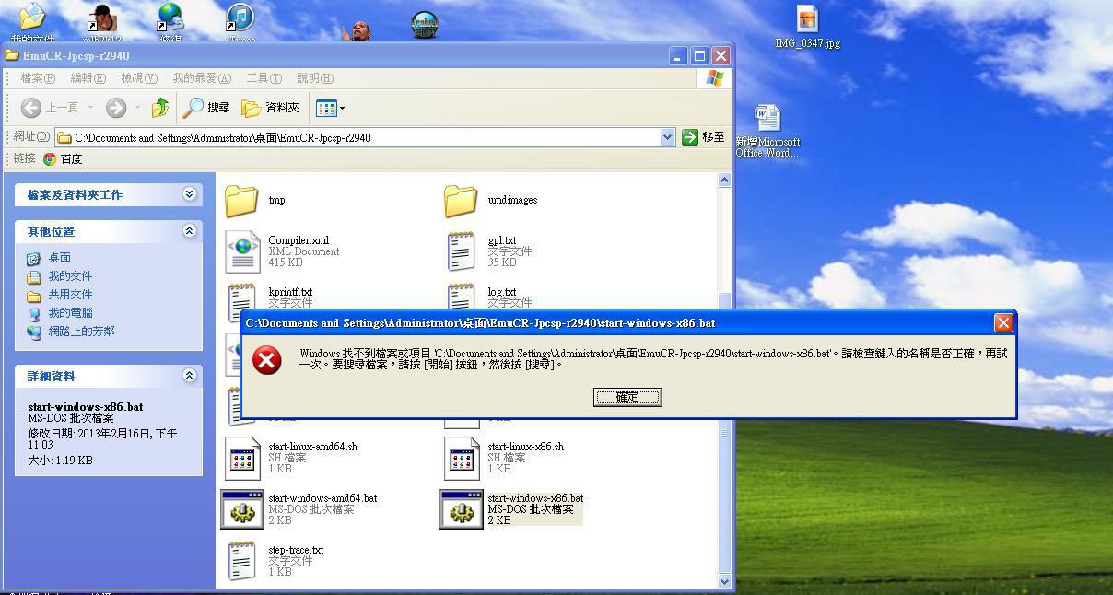The height and width of the screenshot is (595, 1113).
Task: Open the Views dropdown in toolbar
Action: [x=330, y=108]
